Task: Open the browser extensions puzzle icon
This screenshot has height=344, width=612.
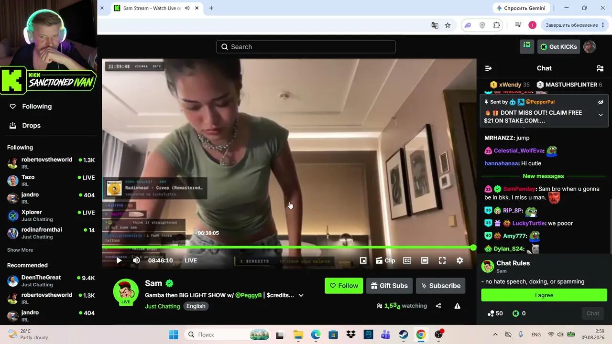Action: [x=497, y=25]
